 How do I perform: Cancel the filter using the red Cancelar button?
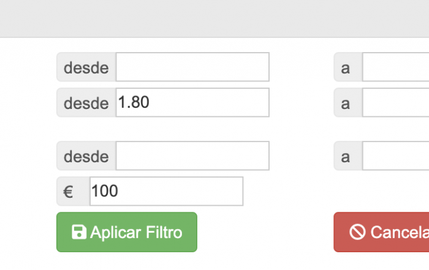pyautogui.click(x=381, y=232)
